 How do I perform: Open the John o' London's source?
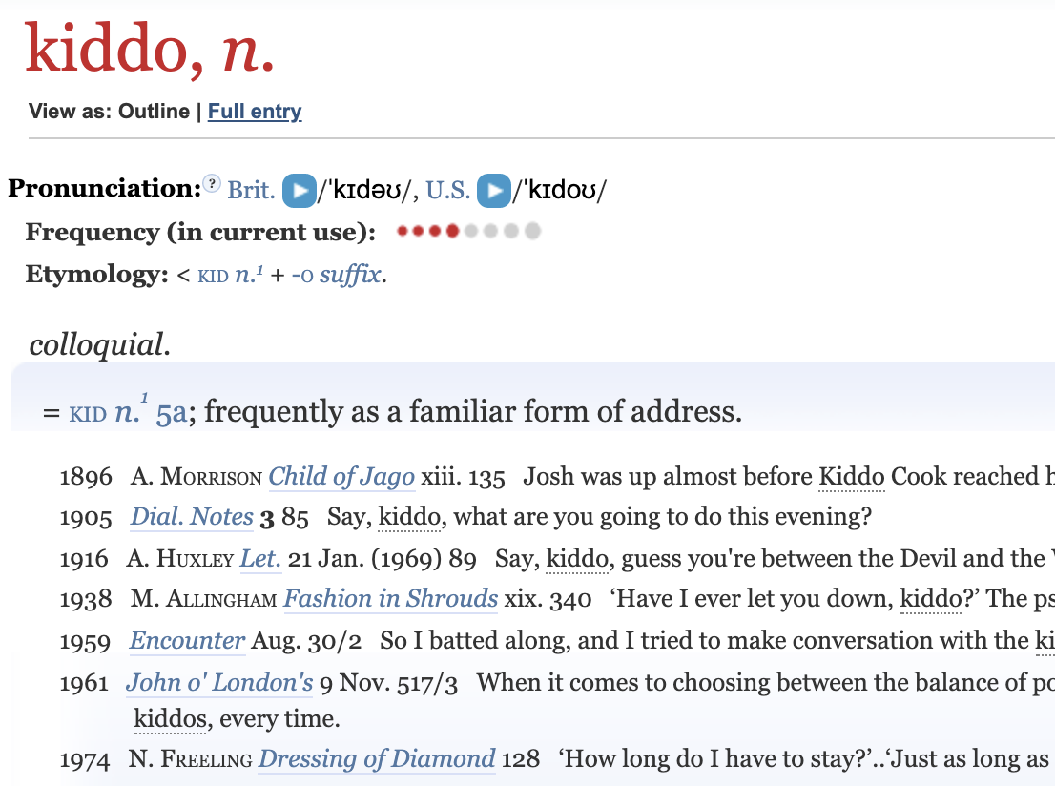pyautogui.click(x=219, y=682)
